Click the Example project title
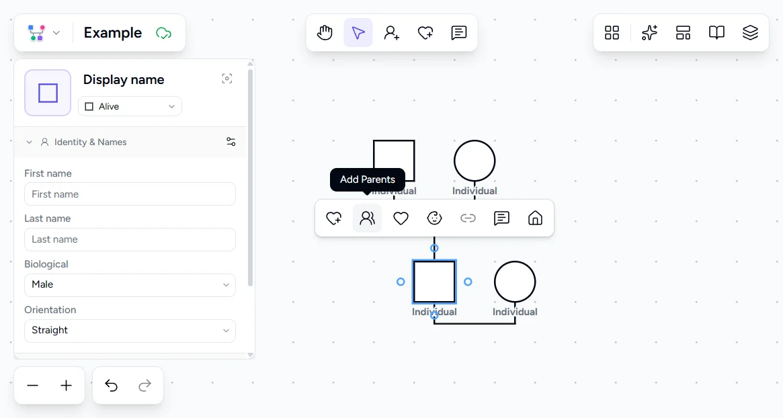Image resolution: width=783 pixels, height=418 pixels. 113,33
